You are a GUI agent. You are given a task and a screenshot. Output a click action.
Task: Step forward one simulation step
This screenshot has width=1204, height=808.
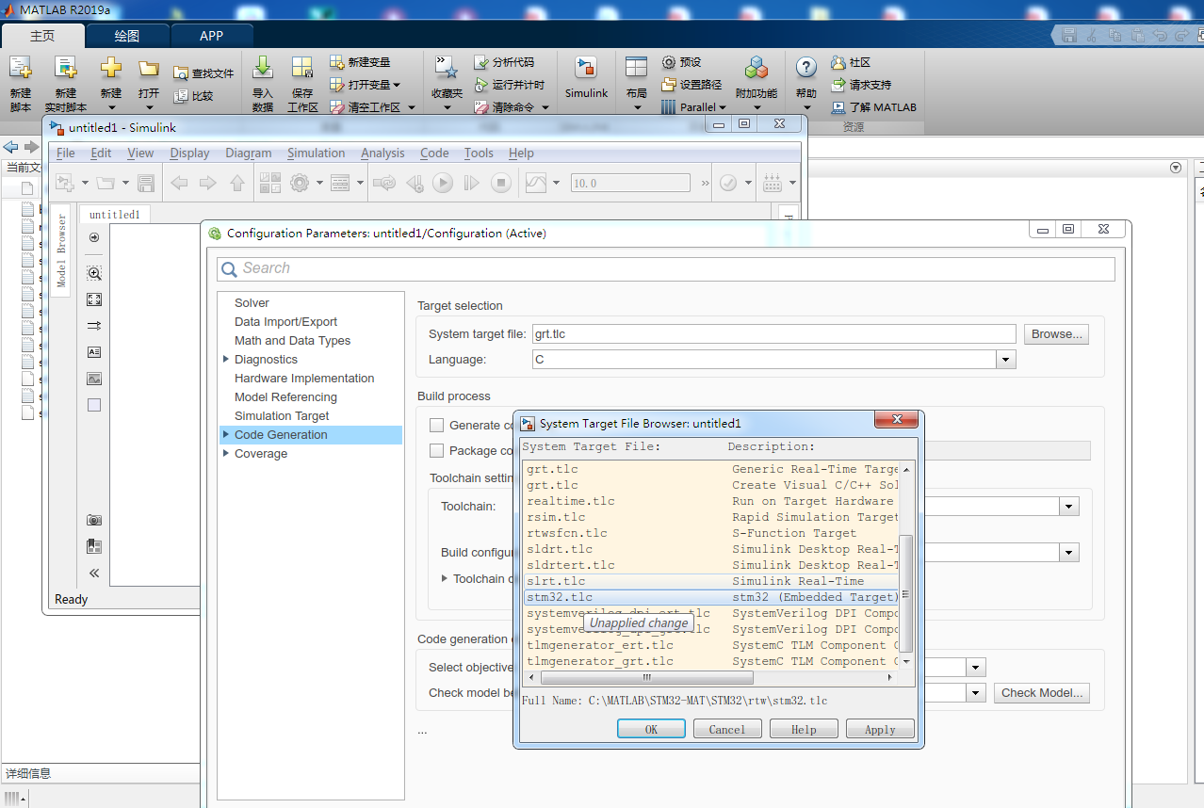(x=471, y=183)
